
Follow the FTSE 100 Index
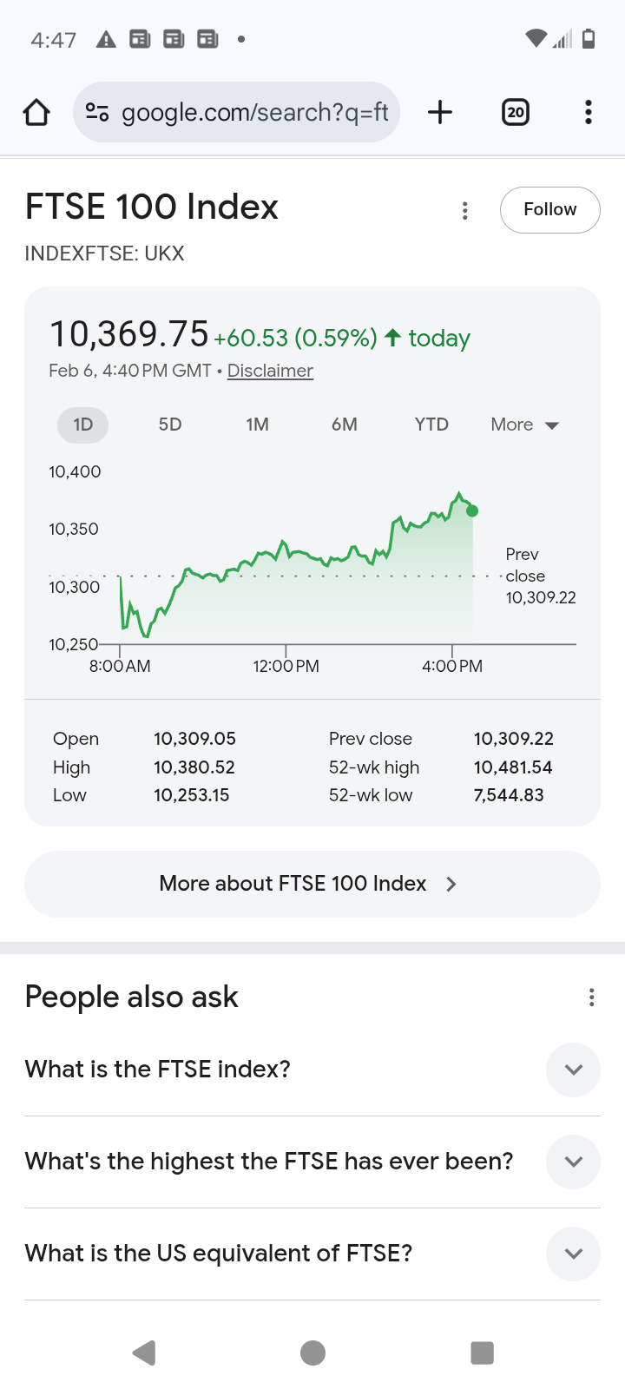pyautogui.click(x=549, y=210)
